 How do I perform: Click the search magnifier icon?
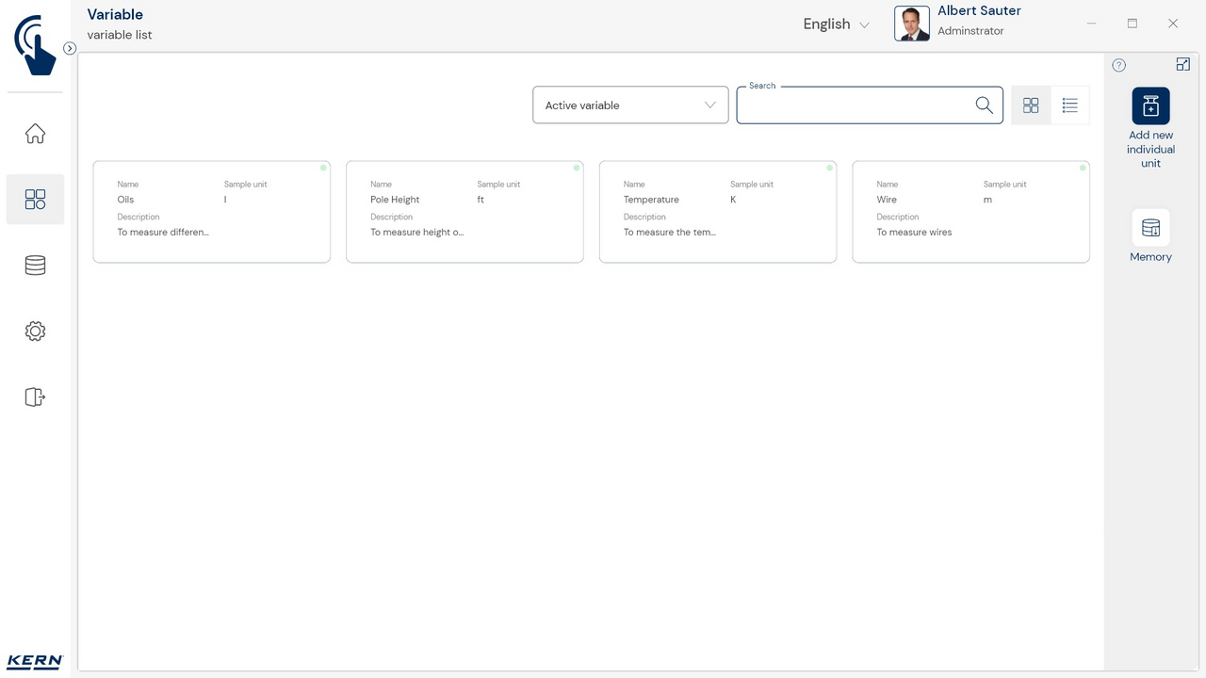pyautogui.click(x=984, y=105)
